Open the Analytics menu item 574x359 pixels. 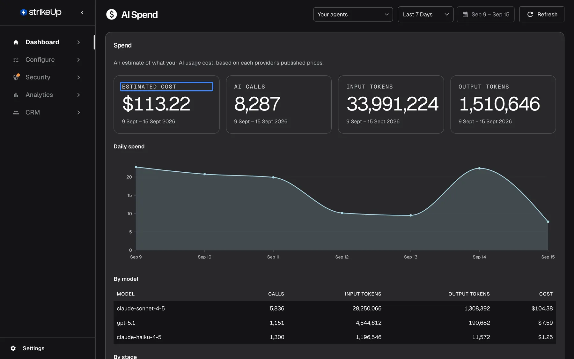[x=47, y=95]
